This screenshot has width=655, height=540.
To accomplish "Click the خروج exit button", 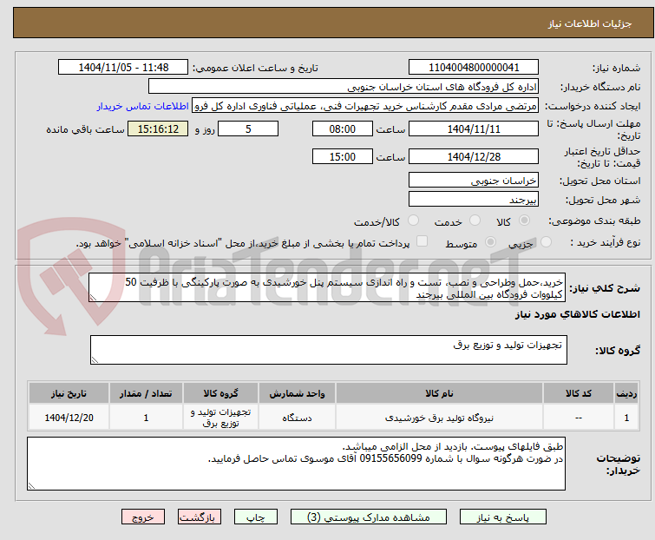I will click(x=143, y=517).
